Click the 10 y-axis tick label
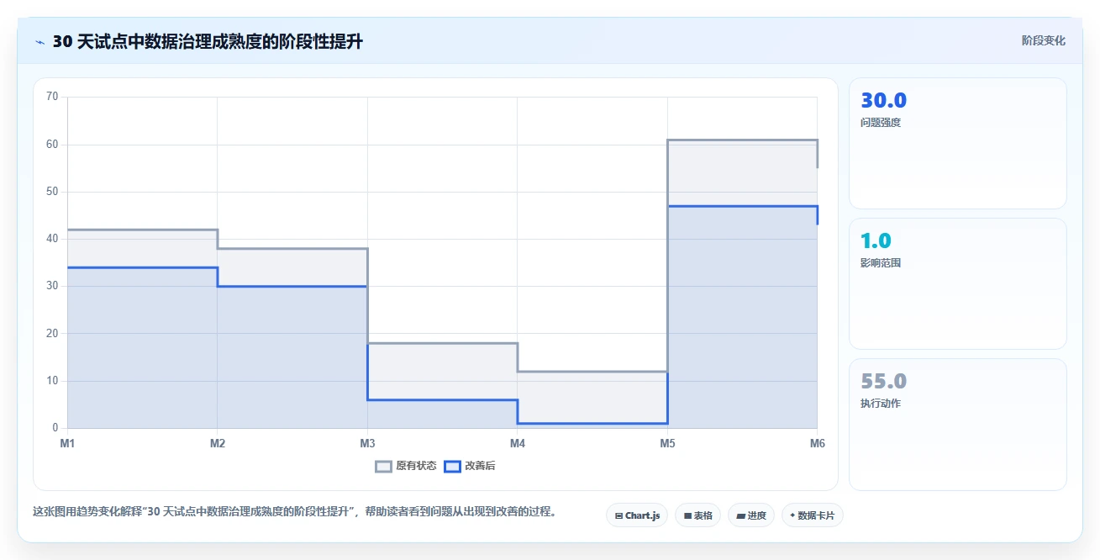This screenshot has width=1100, height=560. [x=52, y=381]
